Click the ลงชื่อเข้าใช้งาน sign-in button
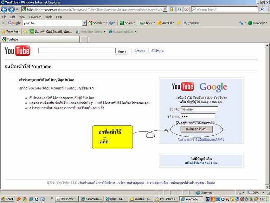 coord(197,129)
